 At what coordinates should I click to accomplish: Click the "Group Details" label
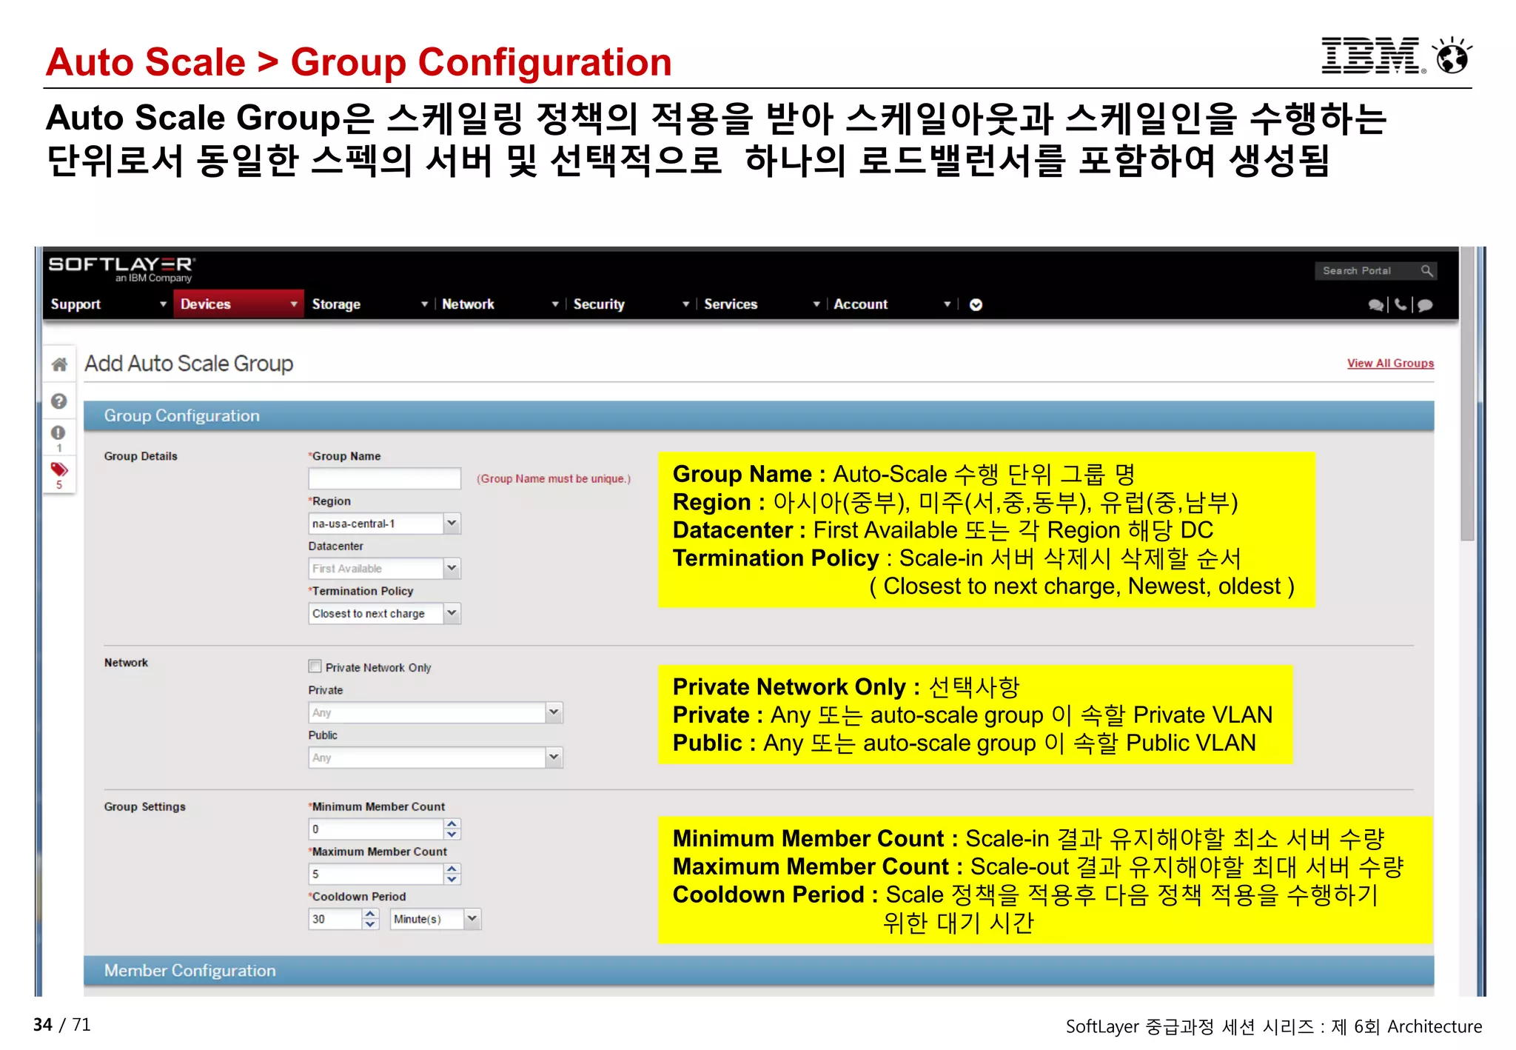pyautogui.click(x=141, y=456)
